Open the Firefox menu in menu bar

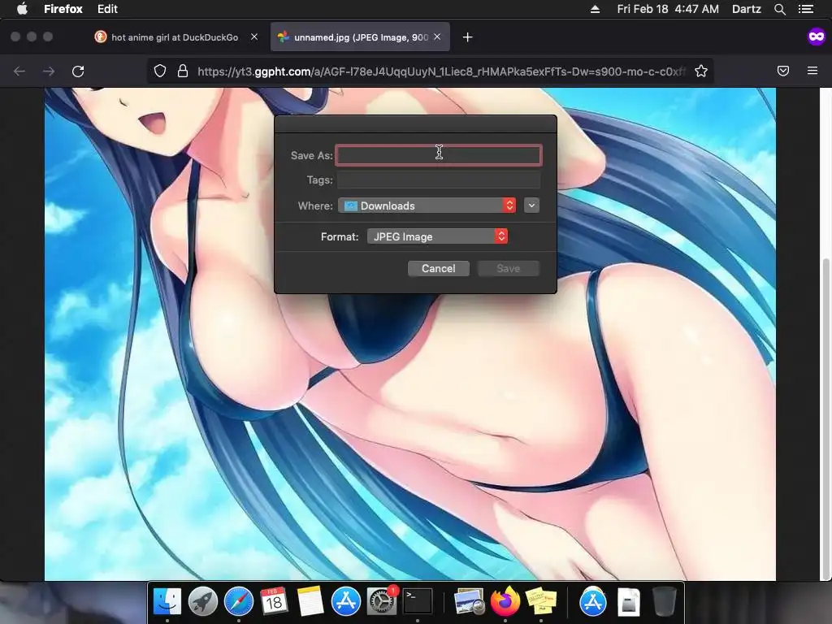[63, 9]
